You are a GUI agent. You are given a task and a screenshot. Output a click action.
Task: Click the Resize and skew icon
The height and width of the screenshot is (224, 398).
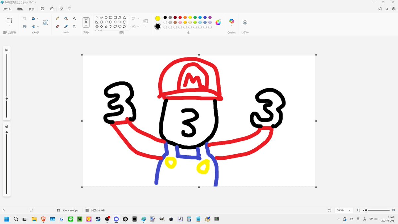click(46, 23)
